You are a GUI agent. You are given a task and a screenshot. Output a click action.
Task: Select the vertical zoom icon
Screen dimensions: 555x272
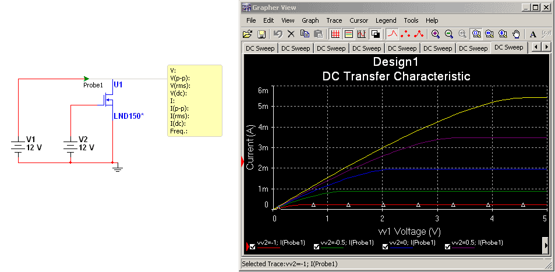(x=503, y=34)
